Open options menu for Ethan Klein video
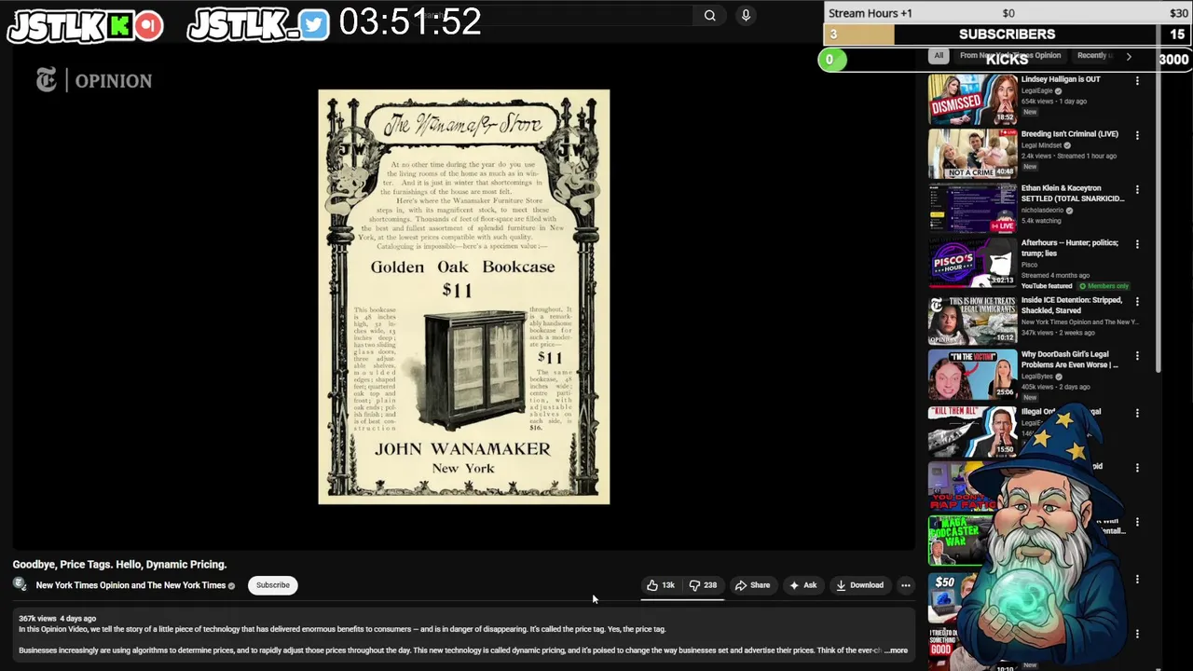 (x=1137, y=189)
